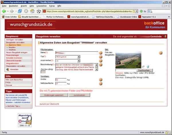The image size is (172, 135).
Task: Open the Hilfe menu in the menu bar
Action: pyautogui.click(x=59, y=6)
